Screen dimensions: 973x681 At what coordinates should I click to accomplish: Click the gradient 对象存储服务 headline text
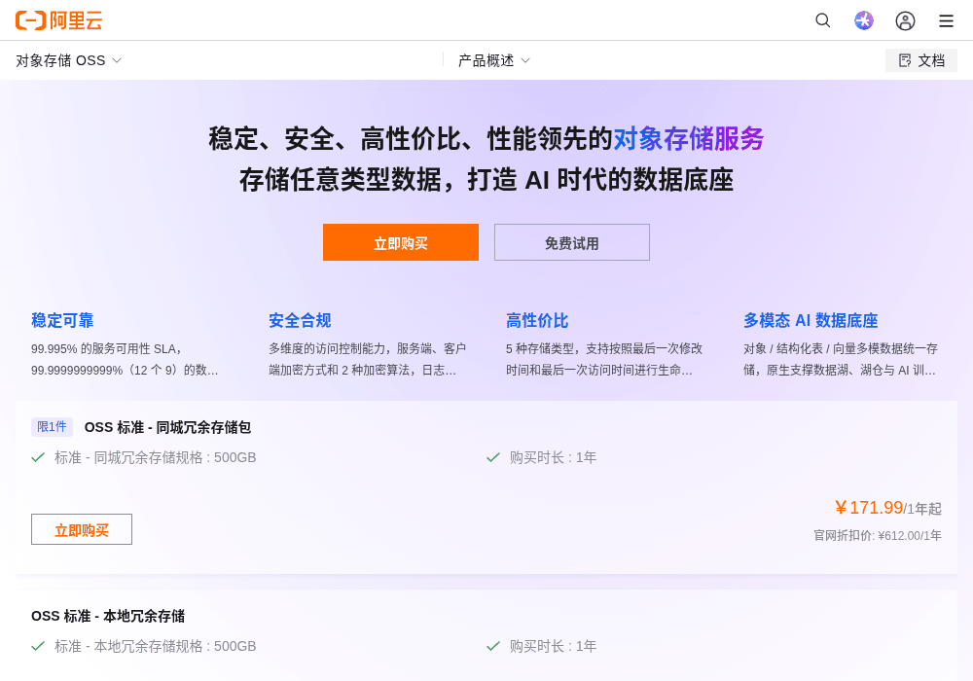[x=689, y=138]
